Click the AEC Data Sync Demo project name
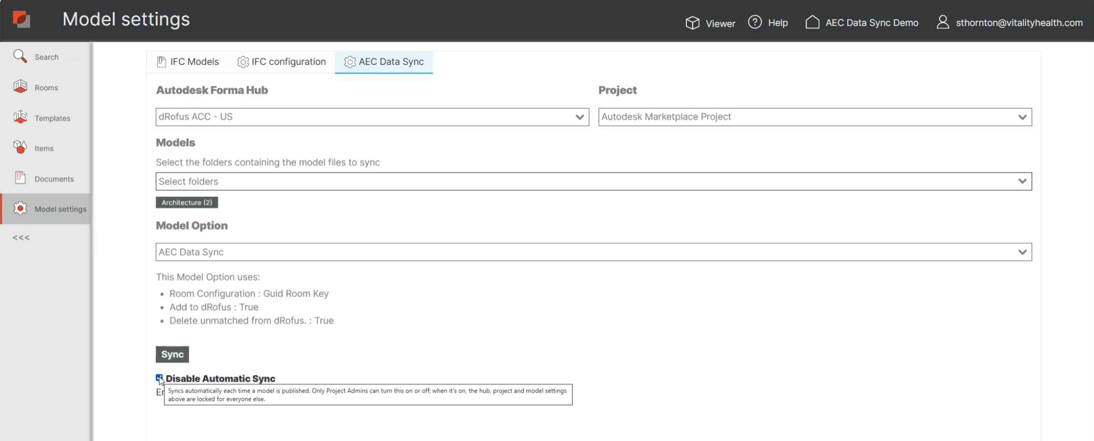The height and width of the screenshot is (441, 1094). (x=872, y=23)
